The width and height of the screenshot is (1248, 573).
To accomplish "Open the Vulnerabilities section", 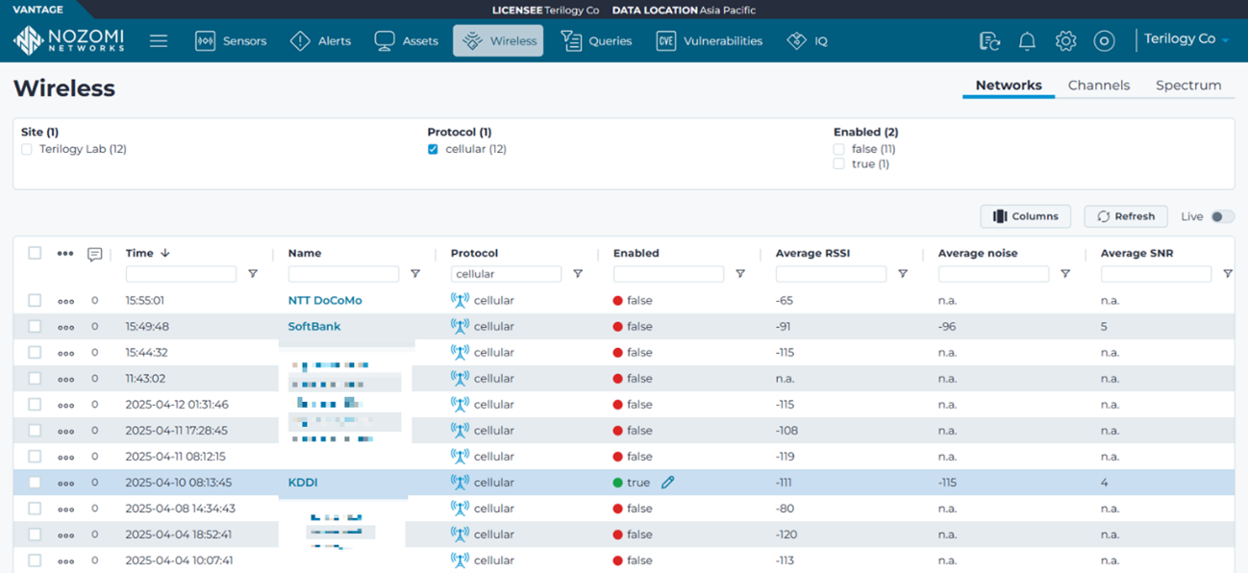I will coord(710,41).
